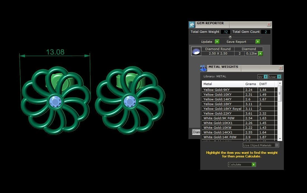The image size is (307, 193).
Task: Select the White Gold:14K PdW row
Action: 240,137
